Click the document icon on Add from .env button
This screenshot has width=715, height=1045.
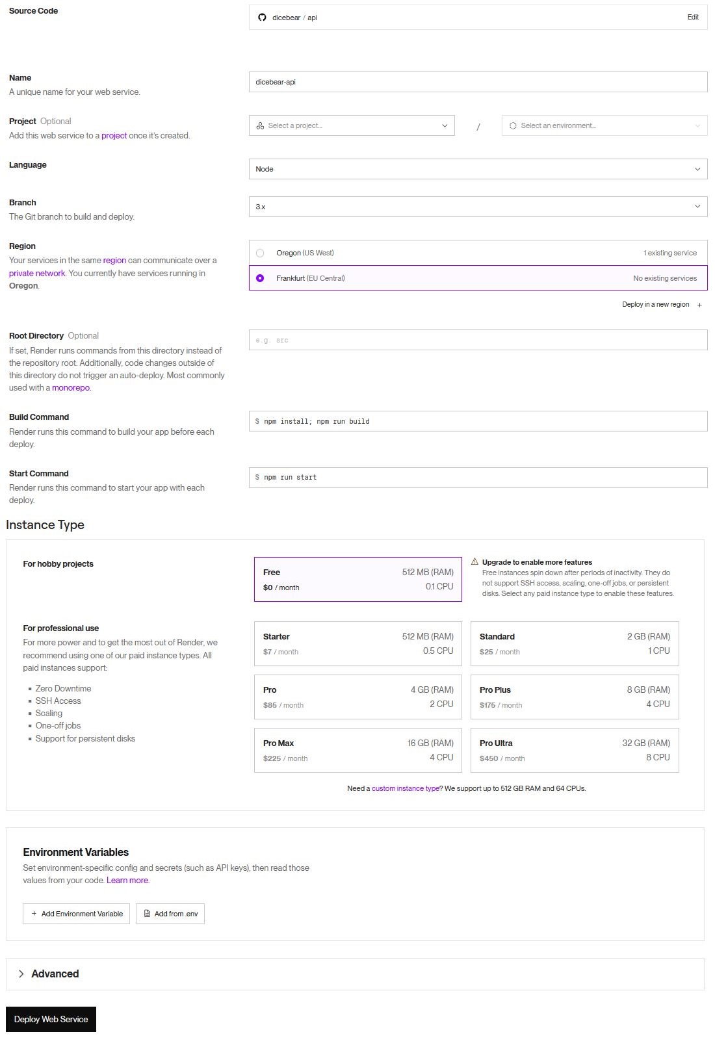coord(148,913)
